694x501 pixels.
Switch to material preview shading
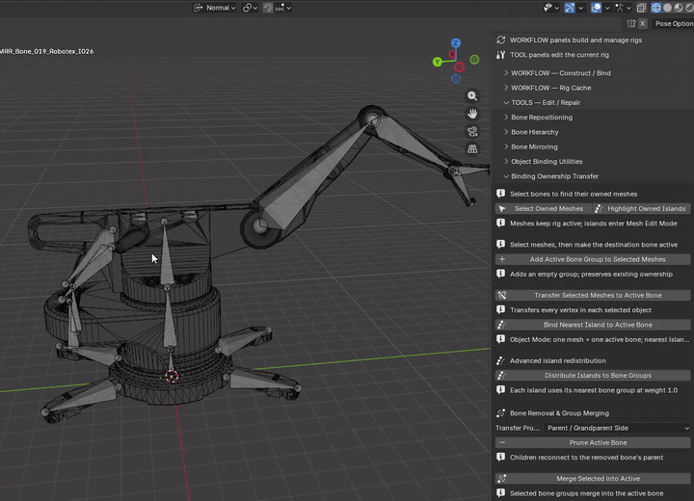click(678, 8)
